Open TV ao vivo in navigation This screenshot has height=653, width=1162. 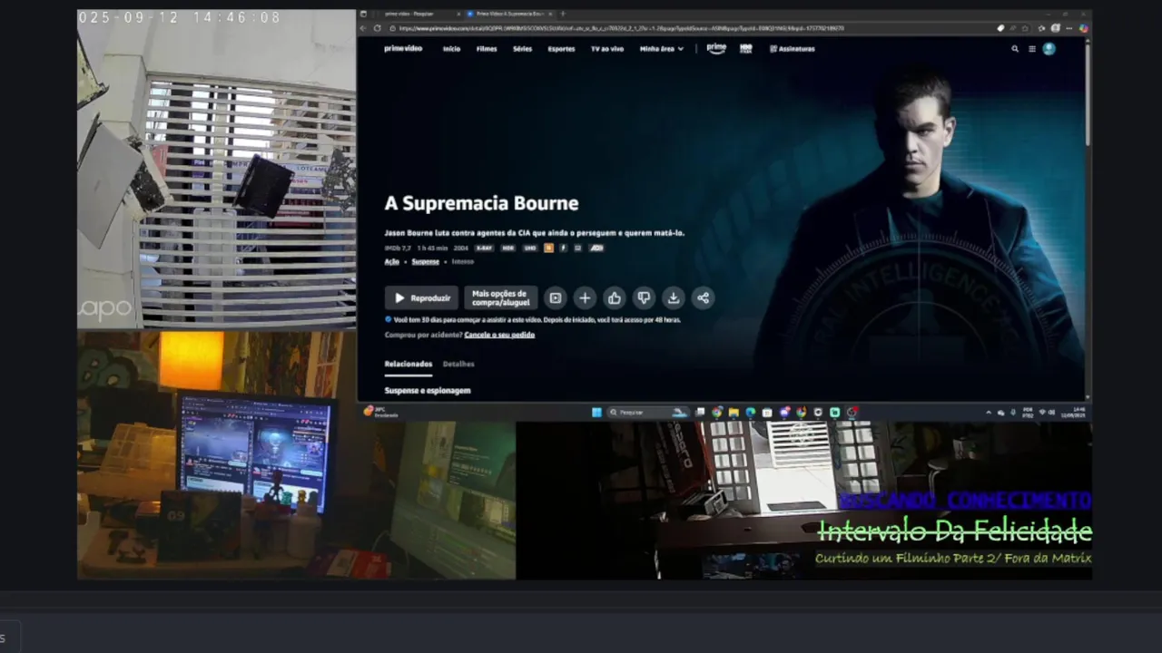point(607,49)
